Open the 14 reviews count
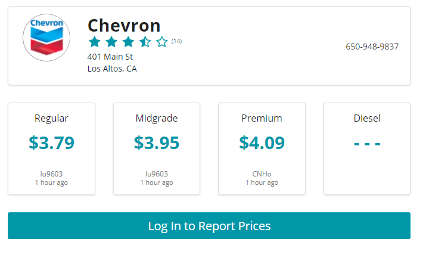426x257 pixels. tap(176, 41)
